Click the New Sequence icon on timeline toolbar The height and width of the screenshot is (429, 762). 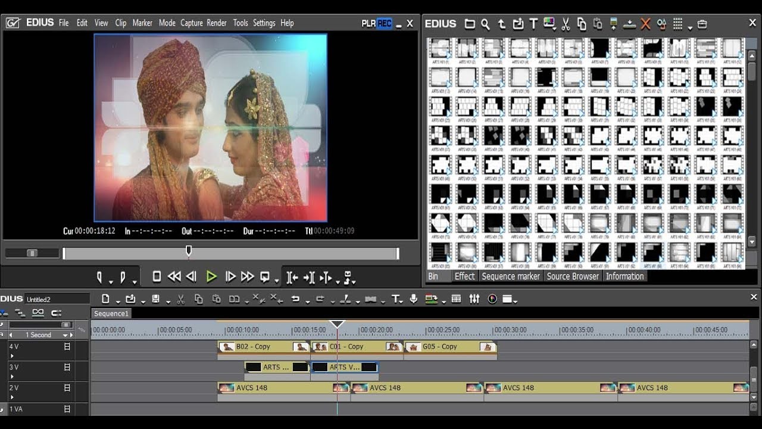point(105,299)
